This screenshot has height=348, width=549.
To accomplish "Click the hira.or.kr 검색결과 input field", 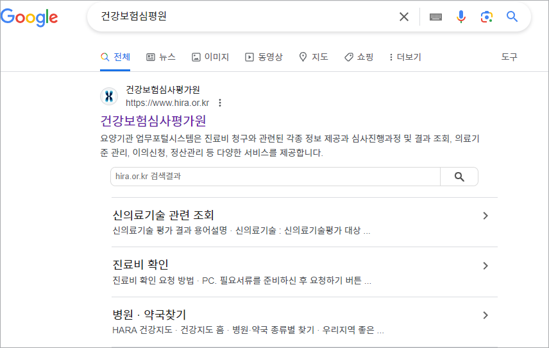I will tap(275, 177).
